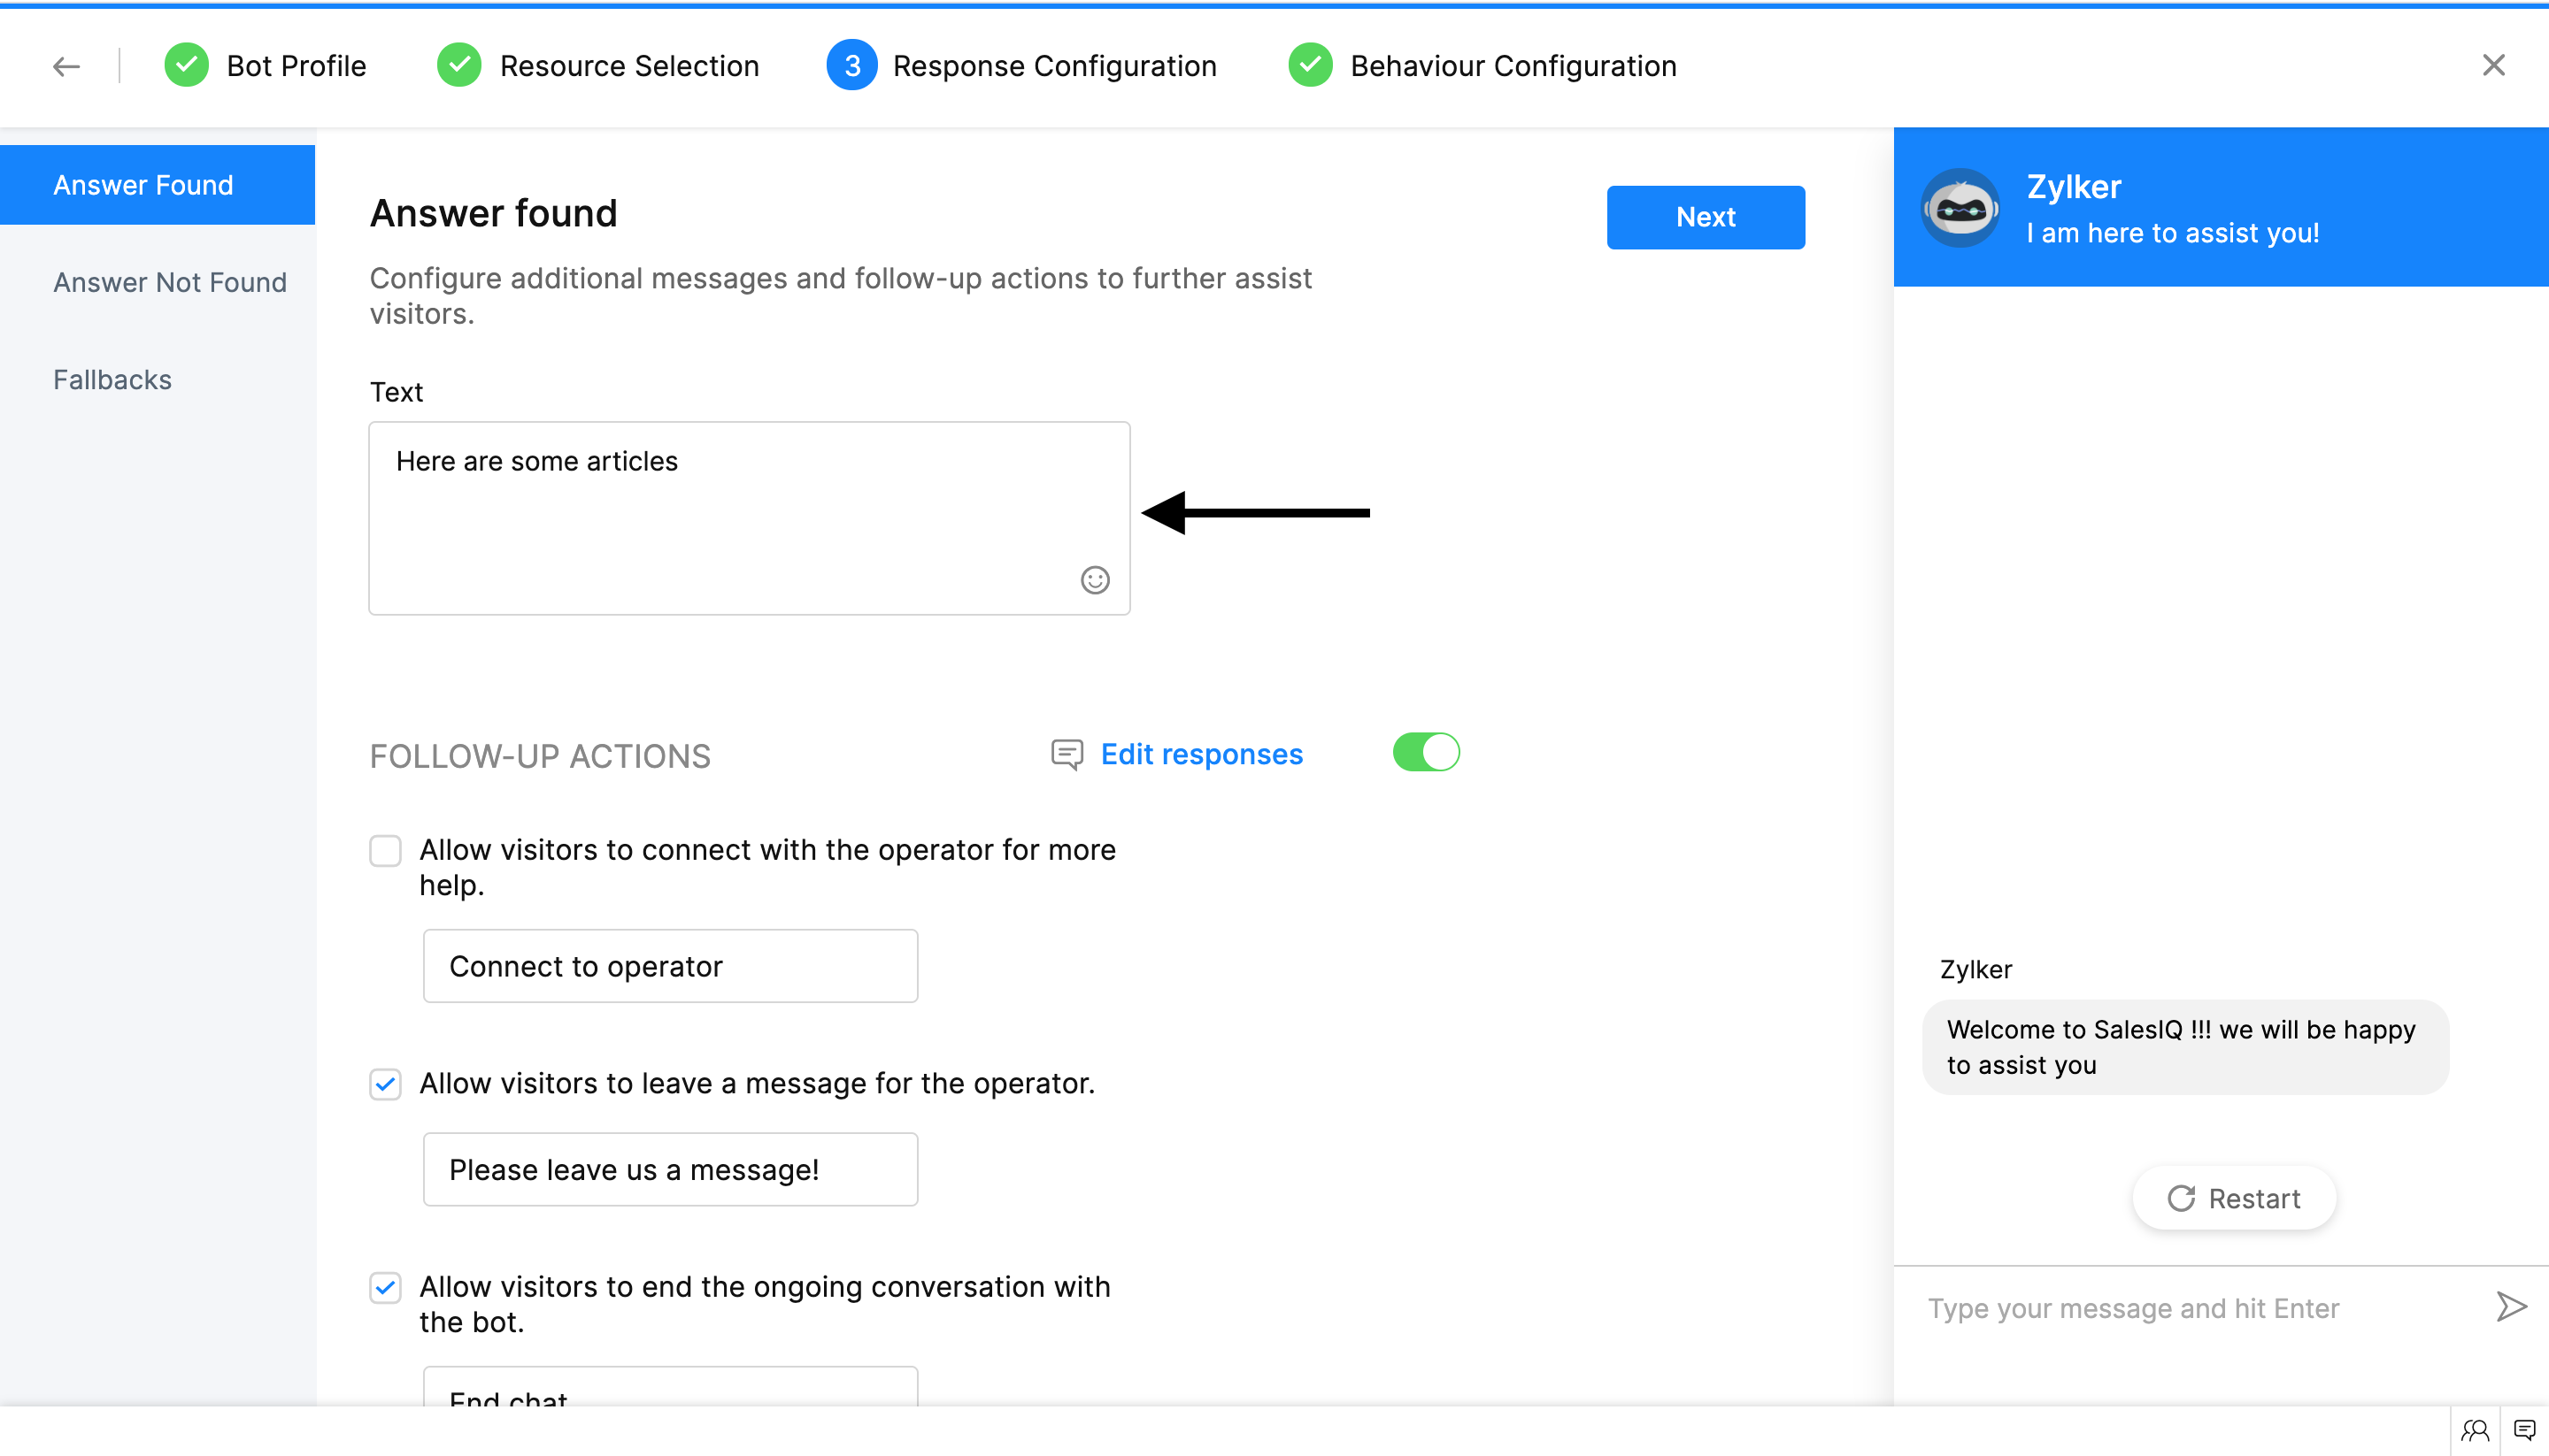Enable connect with operator checkbox

(385, 851)
